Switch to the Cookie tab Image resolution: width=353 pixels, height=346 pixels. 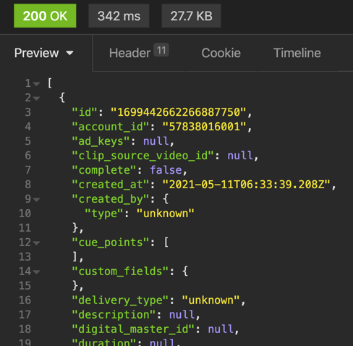click(221, 53)
